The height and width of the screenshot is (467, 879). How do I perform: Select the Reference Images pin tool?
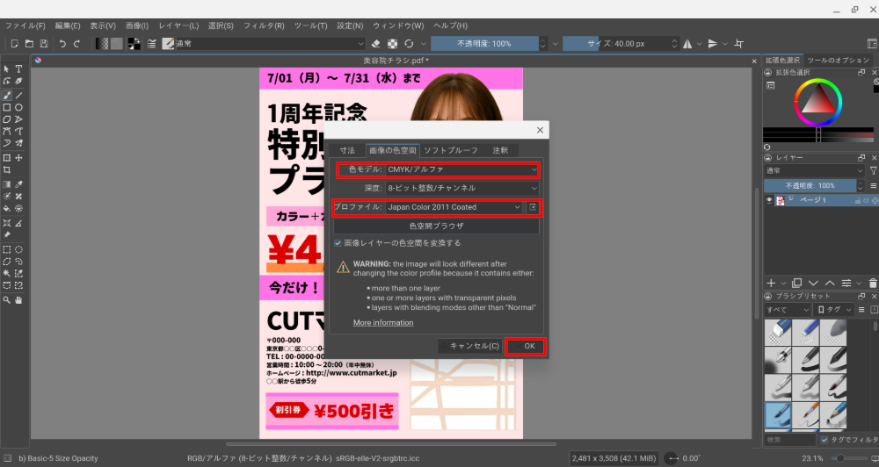(7, 235)
